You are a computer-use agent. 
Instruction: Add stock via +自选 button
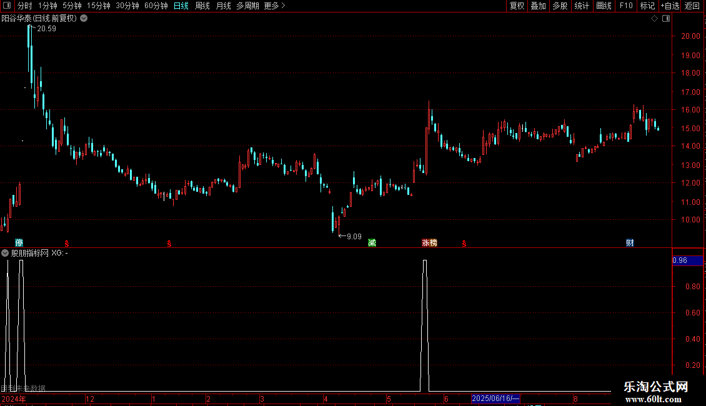coord(670,6)
